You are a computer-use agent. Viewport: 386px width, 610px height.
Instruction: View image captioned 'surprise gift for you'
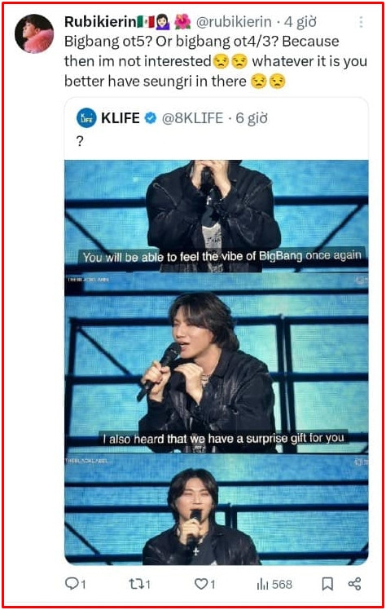(x=217, y=364)
